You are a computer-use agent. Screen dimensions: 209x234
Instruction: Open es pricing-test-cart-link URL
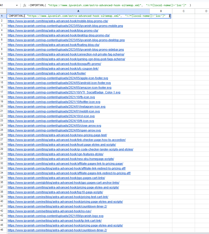[58, 197]
